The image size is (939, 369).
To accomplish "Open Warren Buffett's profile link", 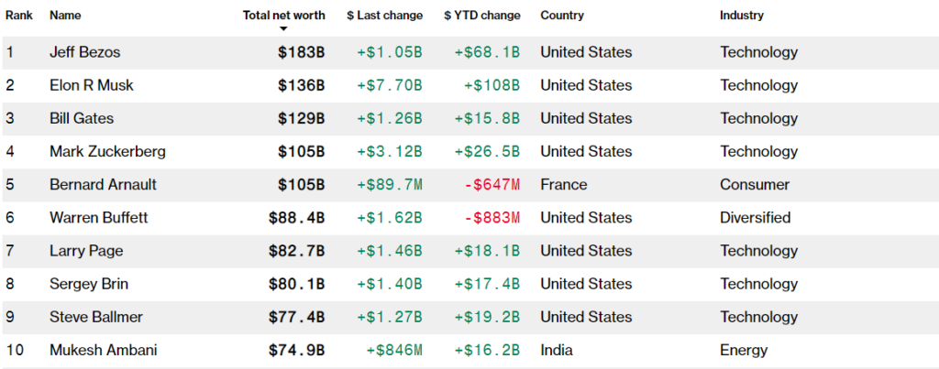I will (x=98, y=217).
